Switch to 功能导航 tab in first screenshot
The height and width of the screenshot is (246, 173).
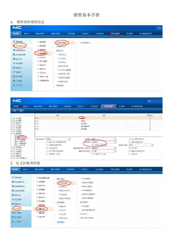(x=16, y=34)
